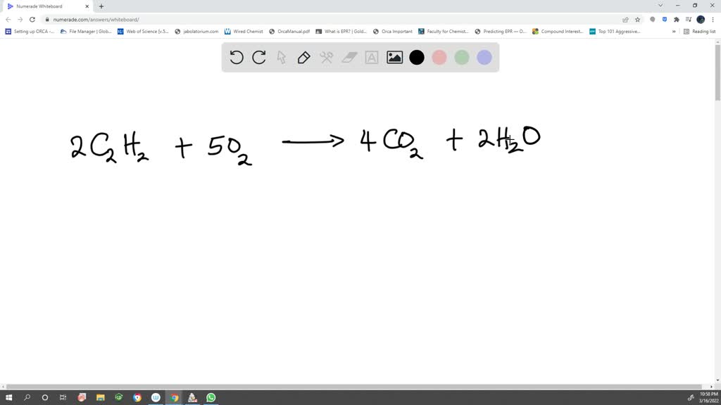Select the Eraser tool
Screen dimensions: 721x405
(349, 58)
